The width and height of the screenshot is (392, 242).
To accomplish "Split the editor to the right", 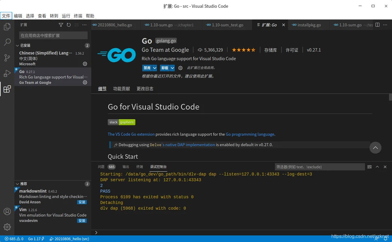I will [377, 25].
